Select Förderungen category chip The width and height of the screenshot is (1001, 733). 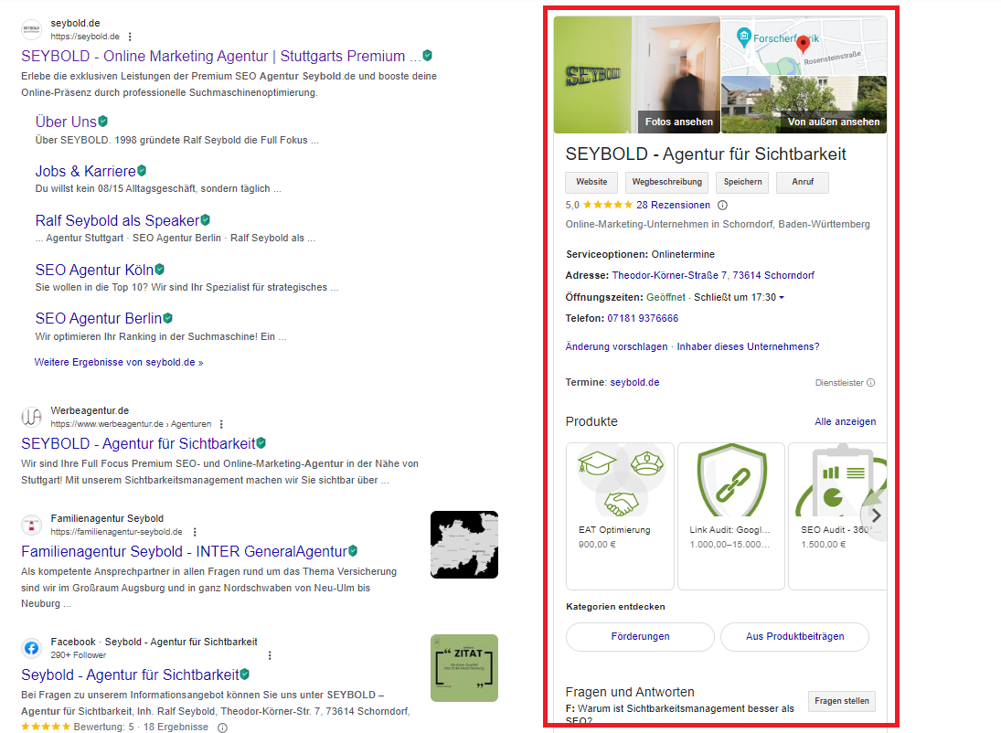tap(640, 637)
